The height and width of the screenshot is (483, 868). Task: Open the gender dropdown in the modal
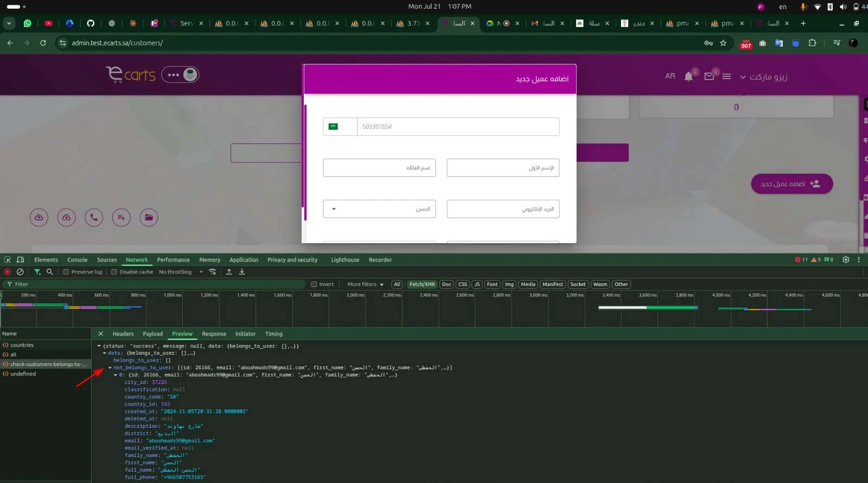pos(379,209)
